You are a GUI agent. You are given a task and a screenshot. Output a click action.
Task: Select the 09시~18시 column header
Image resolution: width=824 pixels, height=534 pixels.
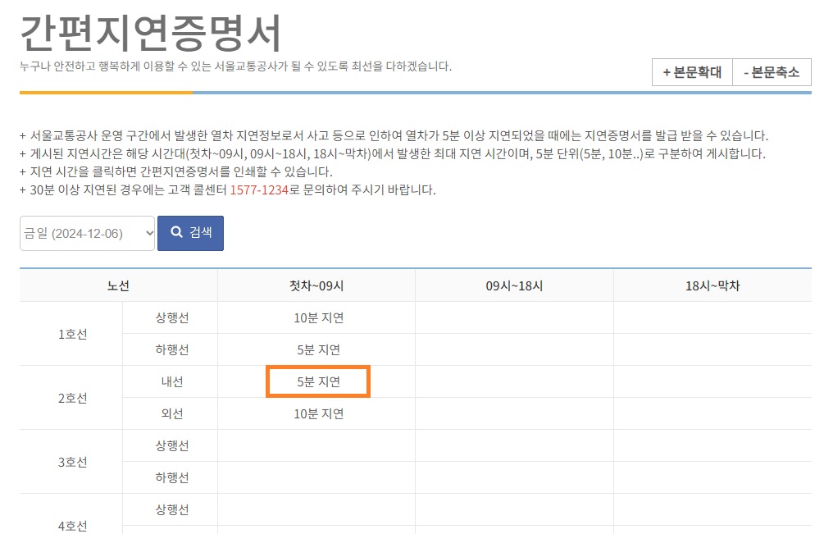(514, 285)
